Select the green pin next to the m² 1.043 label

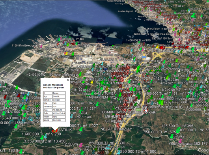97,104
